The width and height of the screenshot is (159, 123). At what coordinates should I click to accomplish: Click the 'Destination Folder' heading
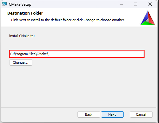pyautogui.click(x=25, y=13)
